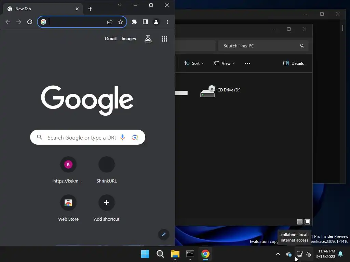Toggle Chrome side panel
350x262 pixels.
[x=145, y=22]
